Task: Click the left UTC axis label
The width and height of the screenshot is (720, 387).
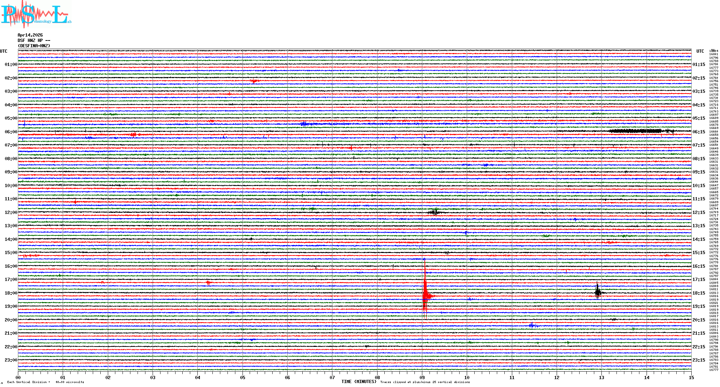Action: point(4,51)
